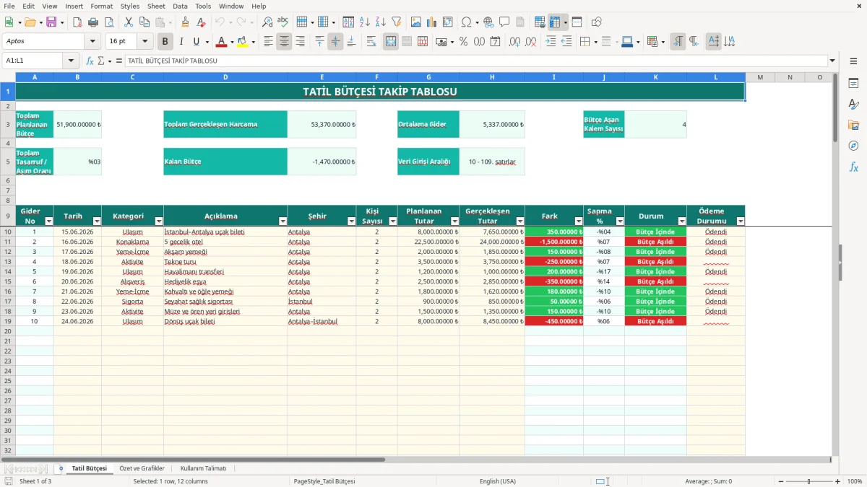Switch to Özet ve Grafikler sheet
The width and height of the screenshot is (867, 487).
142,469
